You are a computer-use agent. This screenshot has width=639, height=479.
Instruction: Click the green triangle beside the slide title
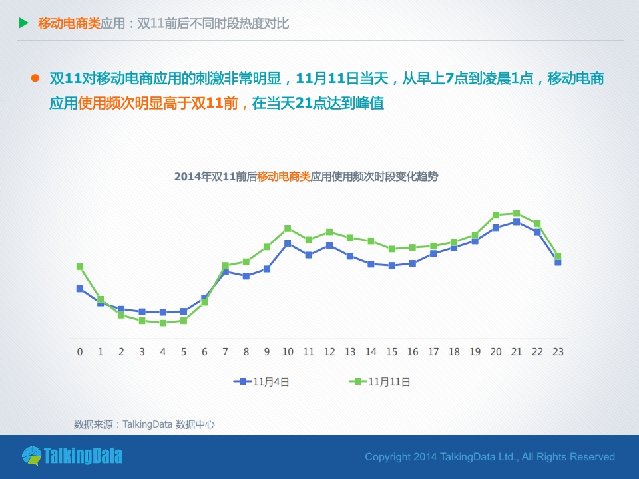point(24,23)
